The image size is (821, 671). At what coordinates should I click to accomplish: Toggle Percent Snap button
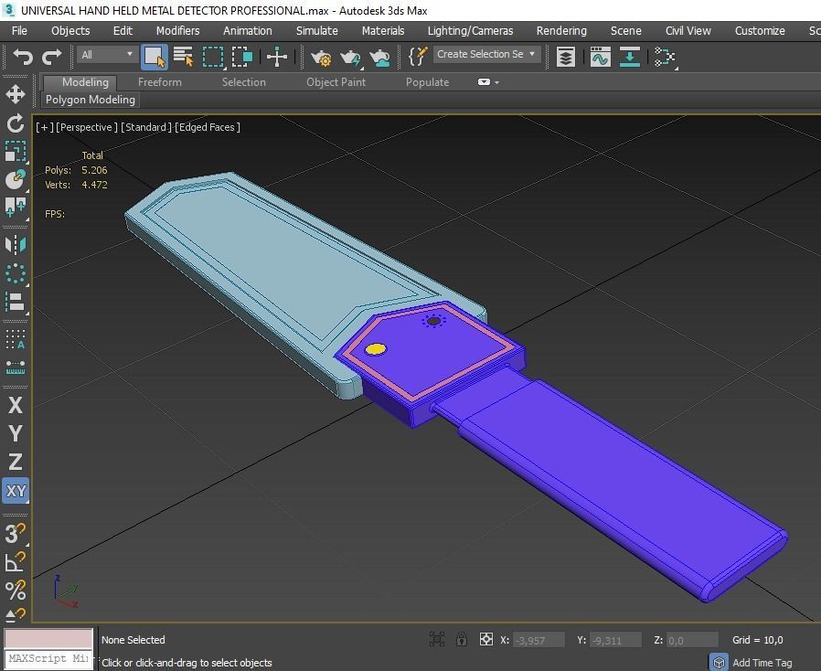click(x=16, y=591)
